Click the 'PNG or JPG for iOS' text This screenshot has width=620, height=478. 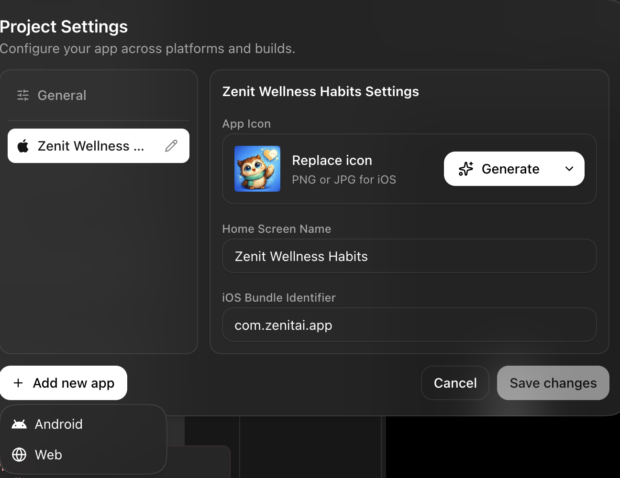344,180
